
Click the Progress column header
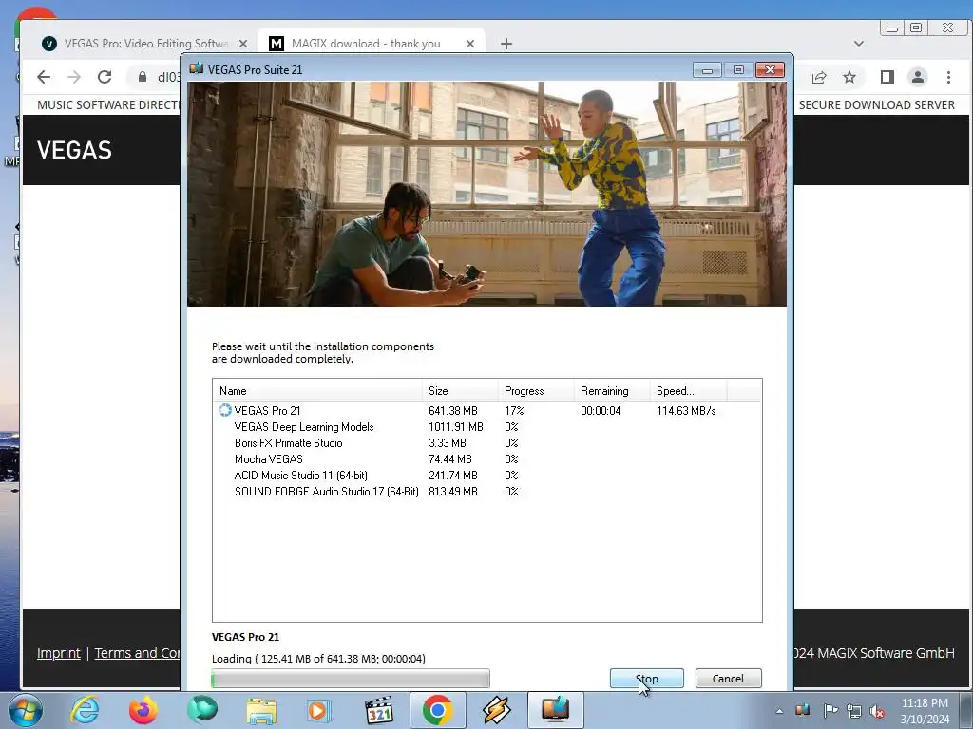coord(536,390)
